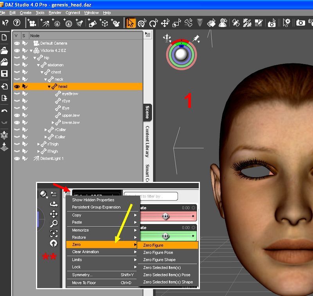313x296 pixels.
Task: Hide the head node with its eye icon
Action: (x=17, y=86)
